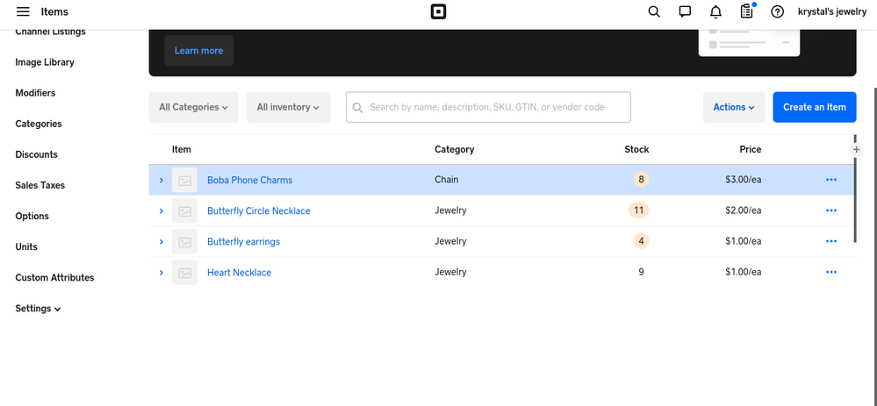The image size is (877, 406).
Task: Expand the Butterfly earrings row
Action: click(x=162, y=242)
